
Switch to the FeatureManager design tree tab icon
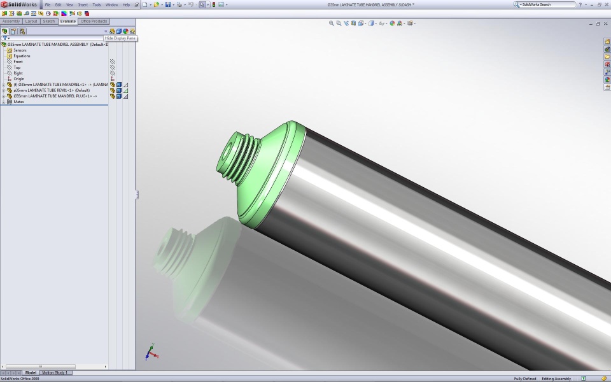[4, 31]
